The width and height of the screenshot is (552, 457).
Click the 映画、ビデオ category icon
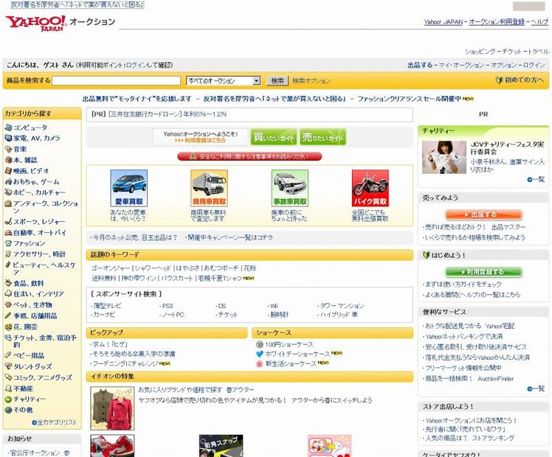pos(8,171)
